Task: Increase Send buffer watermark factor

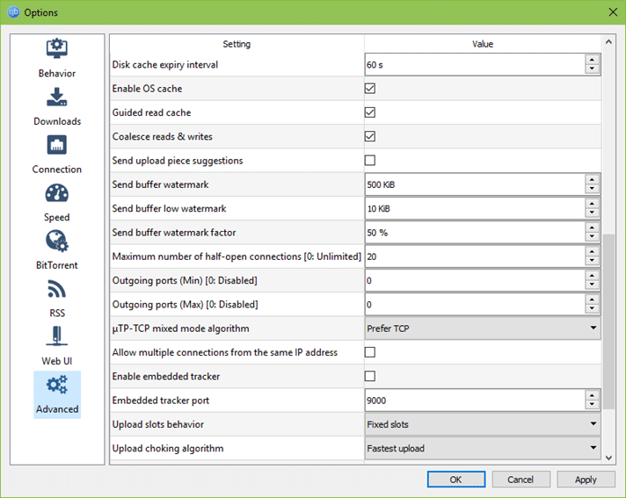Action: point(592,227)
